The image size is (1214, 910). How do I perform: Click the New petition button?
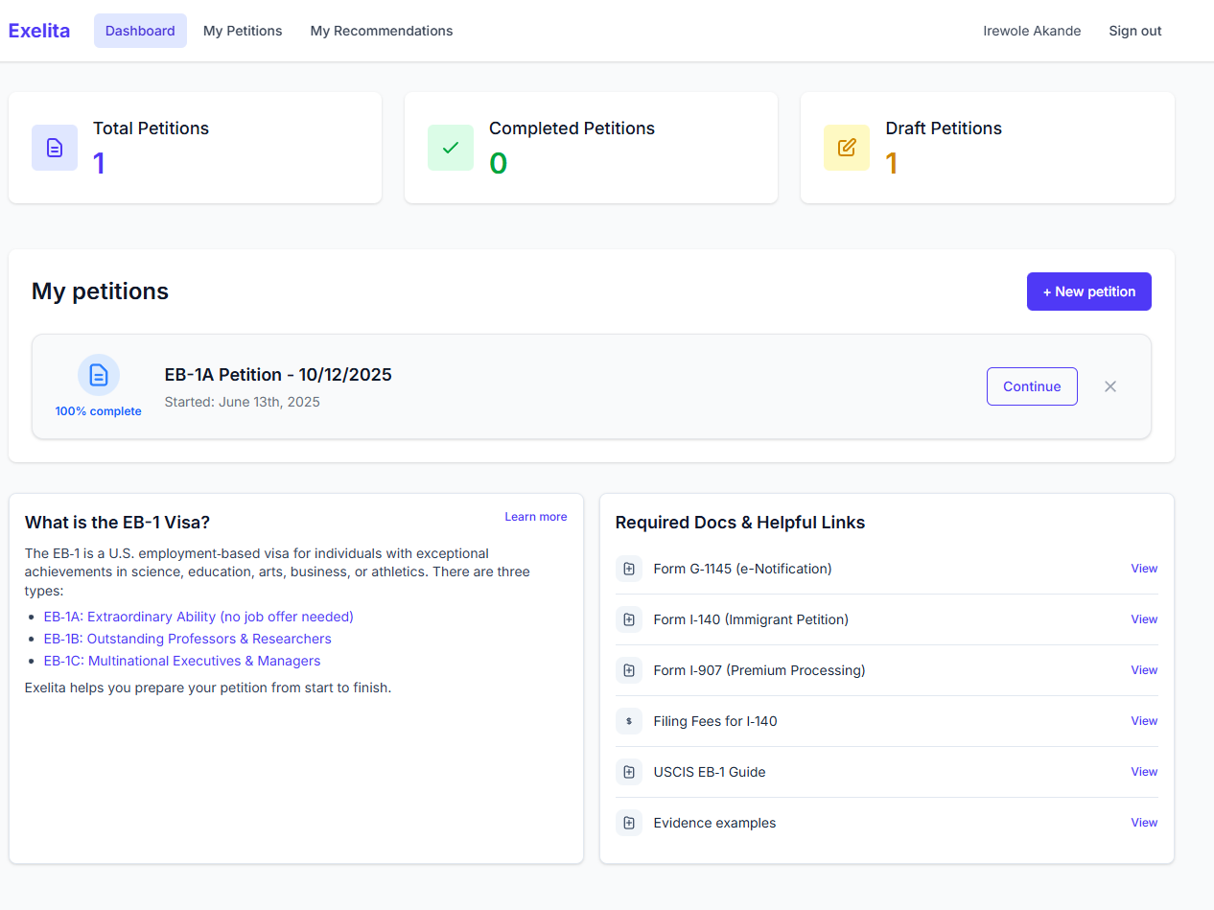click(1088, 291)
